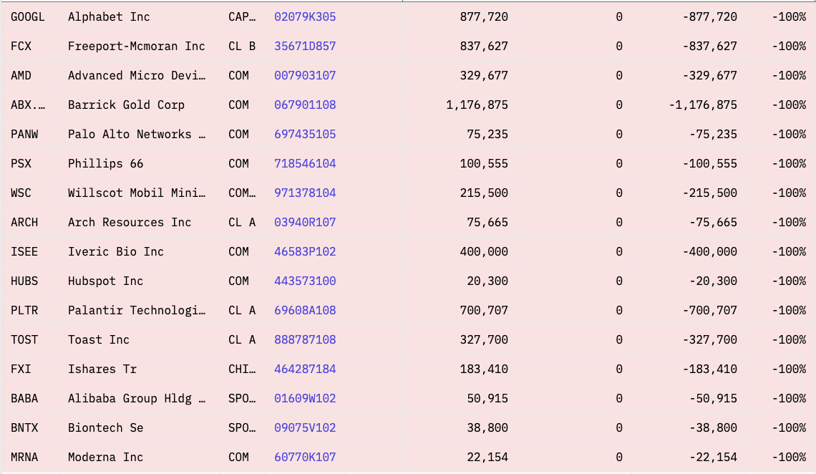The height and width of the screenshot is (474, 816).
Task: Click the Advanced Micro Devices name cell
Action: tap(137, 75)
